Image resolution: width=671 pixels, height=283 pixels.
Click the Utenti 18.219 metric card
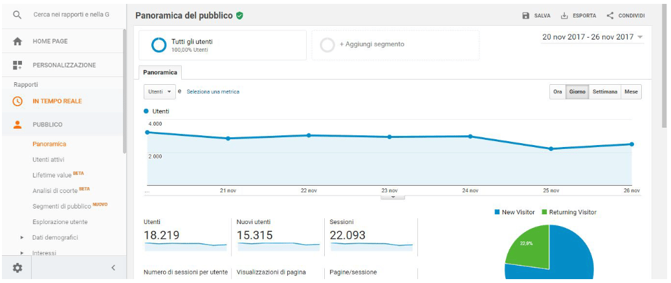pos(186,235)
